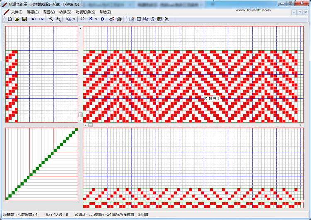Viewport: 311px width, 220px height.
Task: Click the search-and-replace magnifier icon
Action: (112, 19)
